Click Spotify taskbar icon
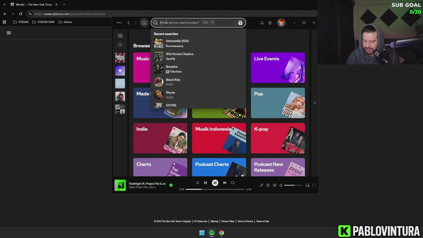 coord(212,233)
